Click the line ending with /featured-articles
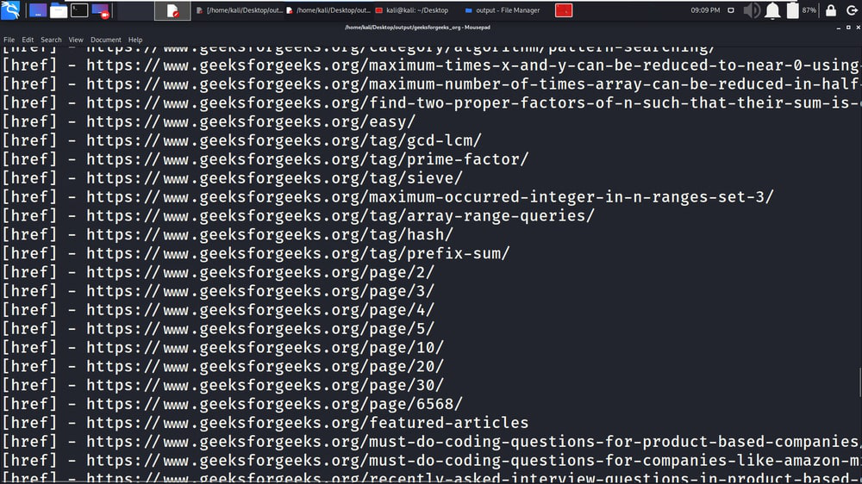Image resolution: width=862 pixels, height=484 pixels. [x=265, y=423]
